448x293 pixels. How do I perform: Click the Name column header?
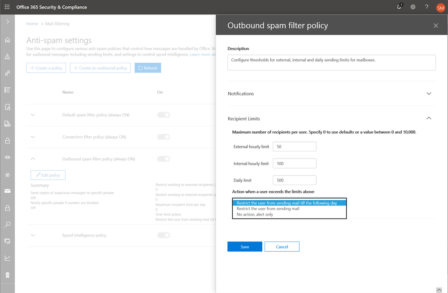point(68,92)
